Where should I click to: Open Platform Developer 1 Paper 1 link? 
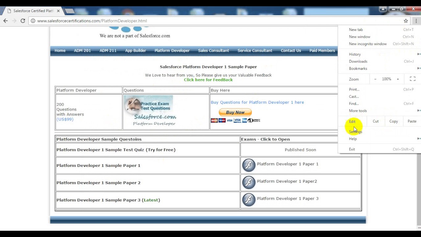(287, 164)
